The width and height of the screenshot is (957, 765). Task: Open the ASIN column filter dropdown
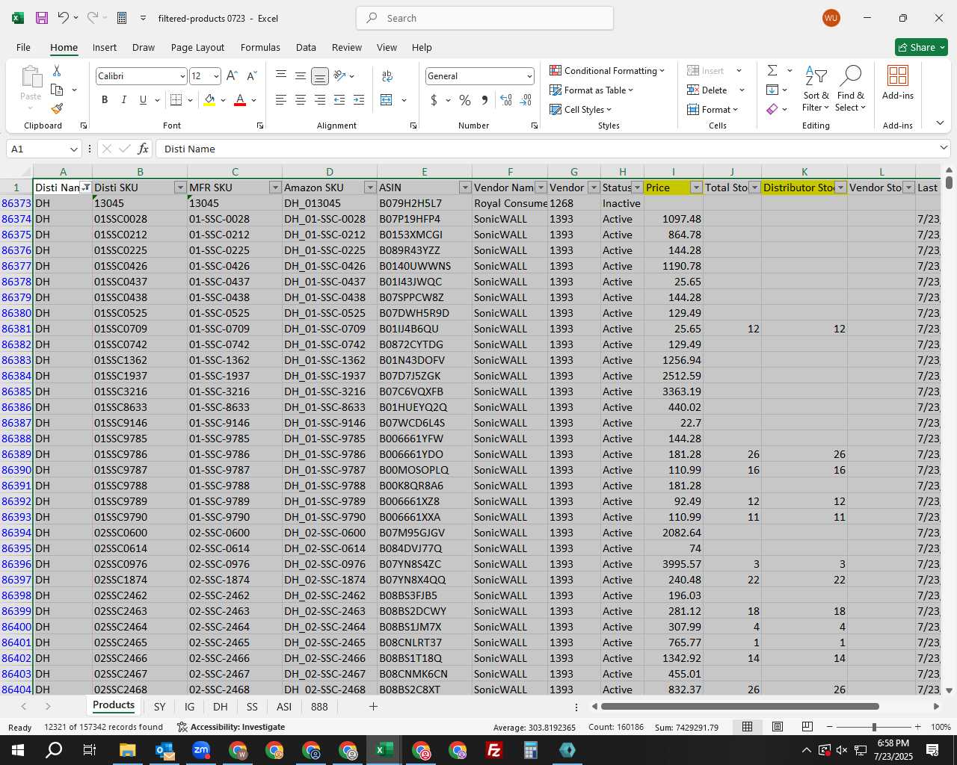pyautogui.click(x=465, y=188)
